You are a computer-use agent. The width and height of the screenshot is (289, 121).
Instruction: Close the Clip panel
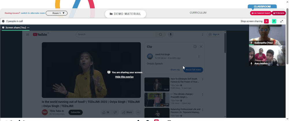tap(201, 46)
